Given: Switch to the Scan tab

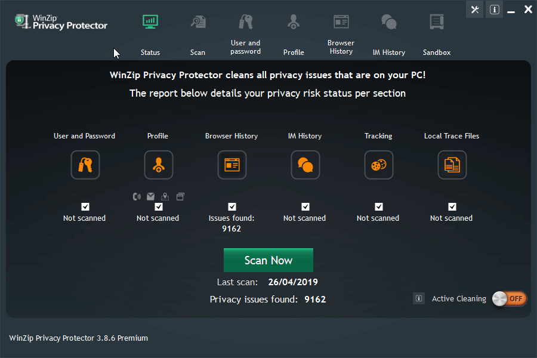Looking at the screenshot, I should click(197, 36).
